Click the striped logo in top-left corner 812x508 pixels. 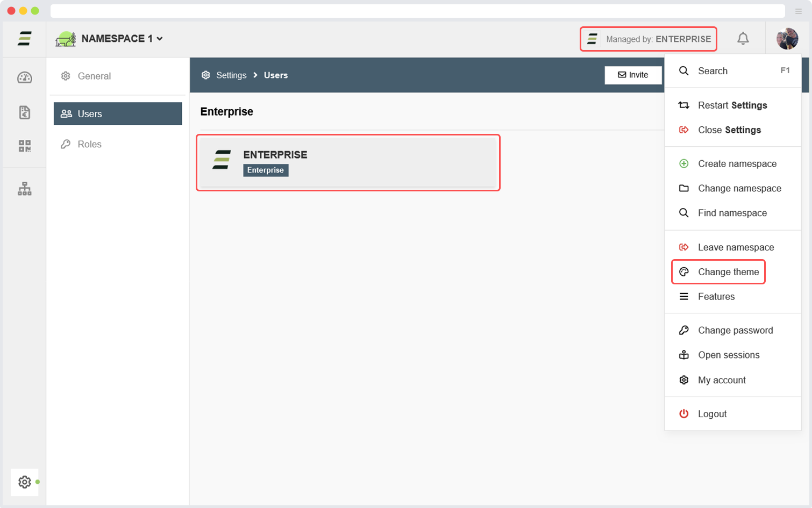24,39
